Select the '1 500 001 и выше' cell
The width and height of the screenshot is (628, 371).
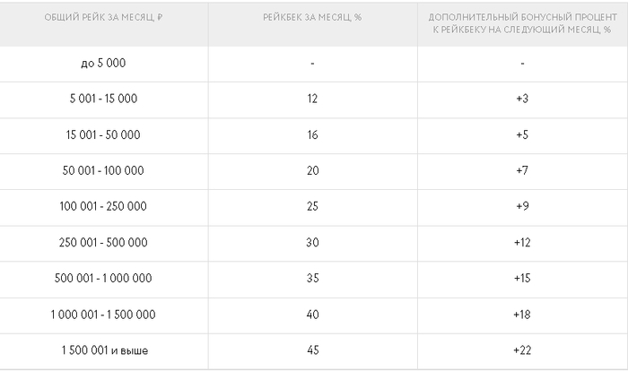point(105,350)
